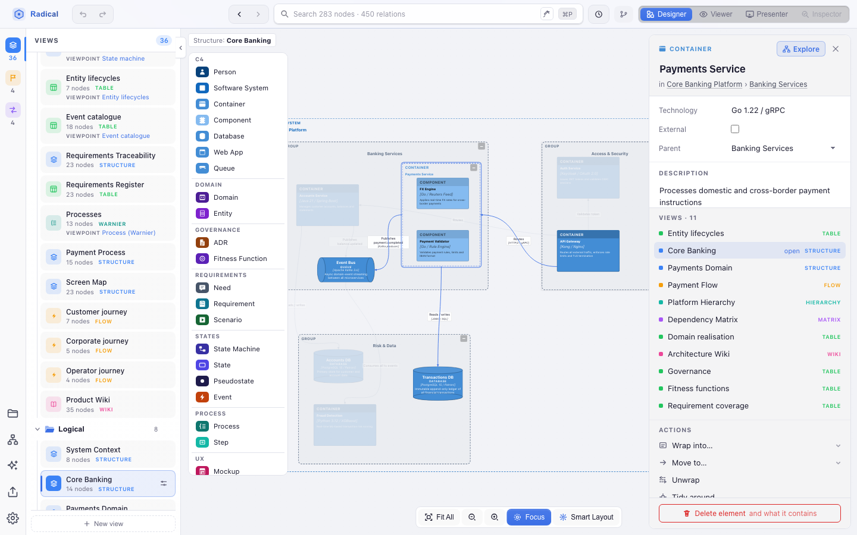
Task: Click the Explore button
Action: pos(801,49)
